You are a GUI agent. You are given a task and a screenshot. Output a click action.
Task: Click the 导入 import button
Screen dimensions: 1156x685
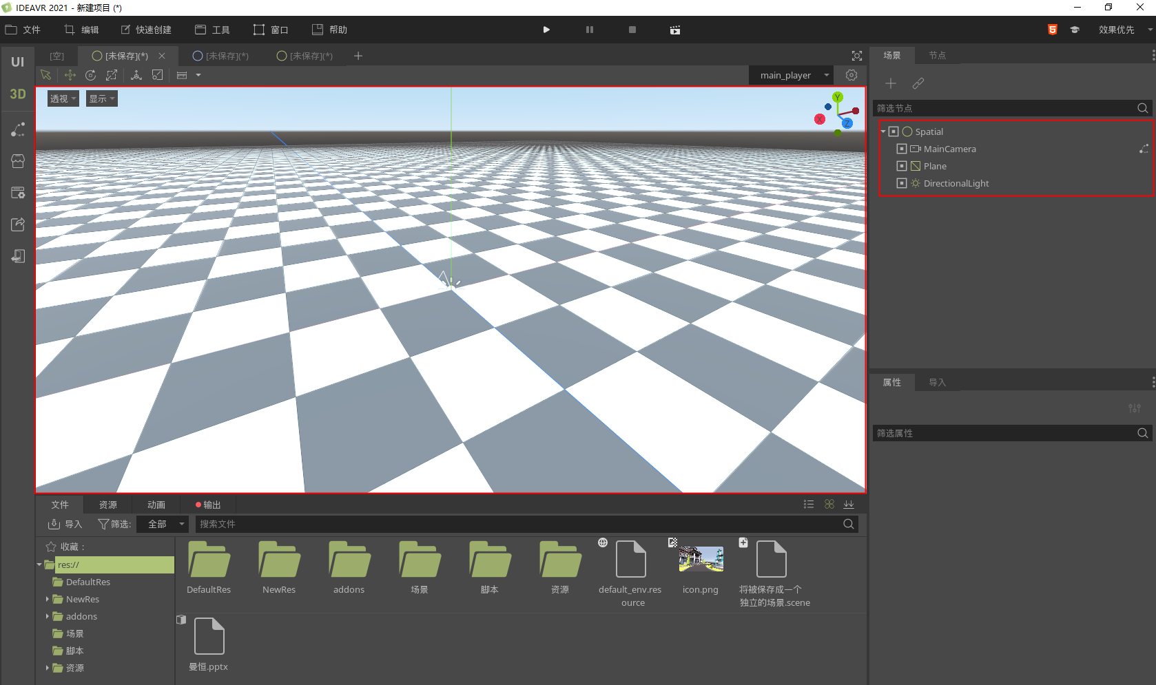pyautogui.click(x=65, y=524)
